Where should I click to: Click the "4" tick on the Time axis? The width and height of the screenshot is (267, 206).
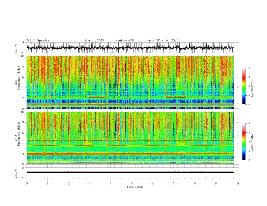pyautogui.click(x=111, y=183)
